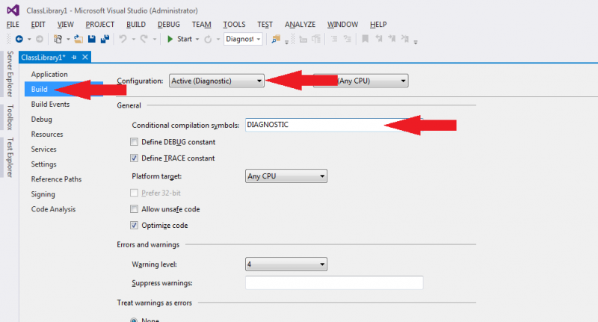
Task: Switch to the Resources page
Action: (47, 134)
